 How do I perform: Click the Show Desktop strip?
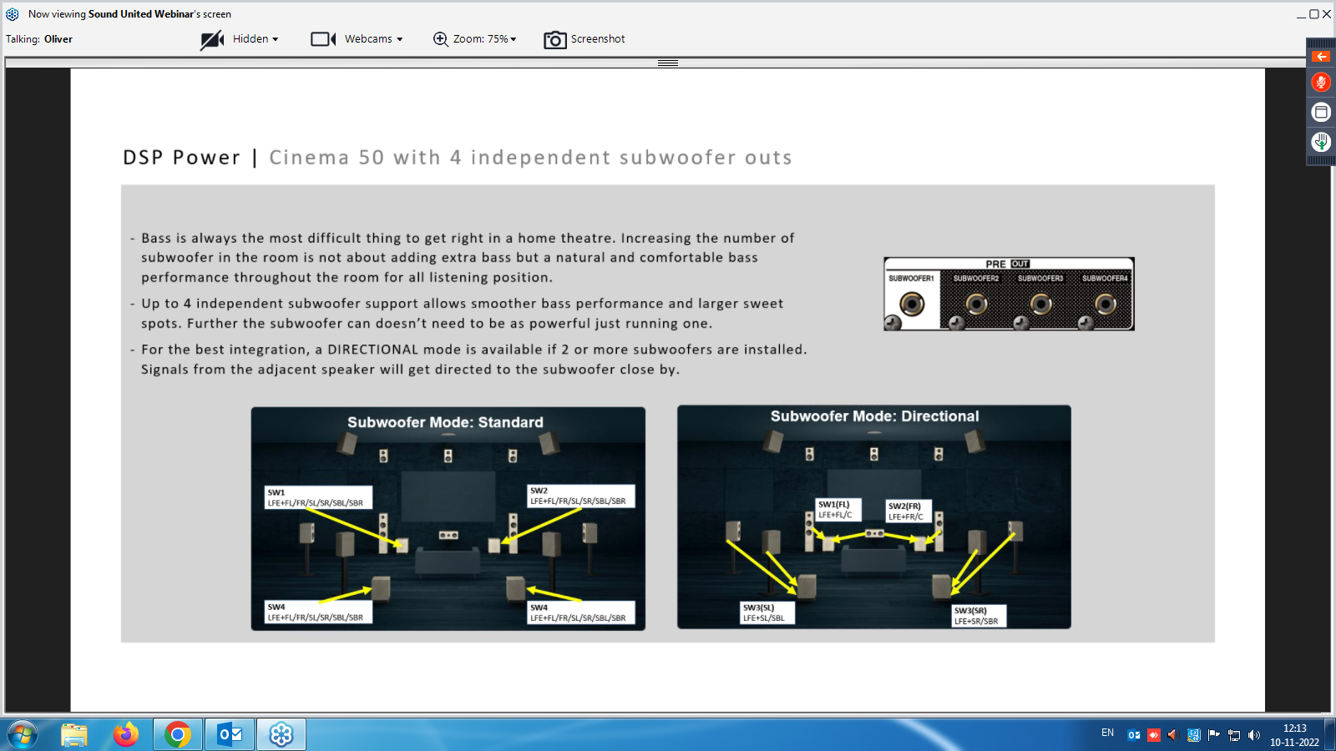[x=1330, y=735]
